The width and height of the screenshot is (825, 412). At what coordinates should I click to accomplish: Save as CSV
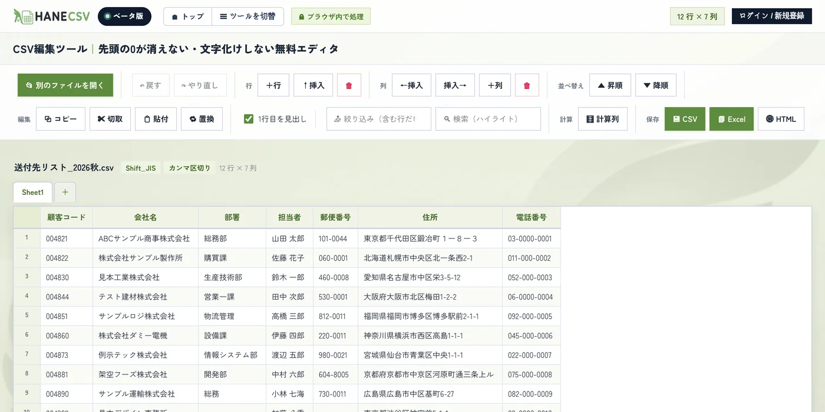685,119
